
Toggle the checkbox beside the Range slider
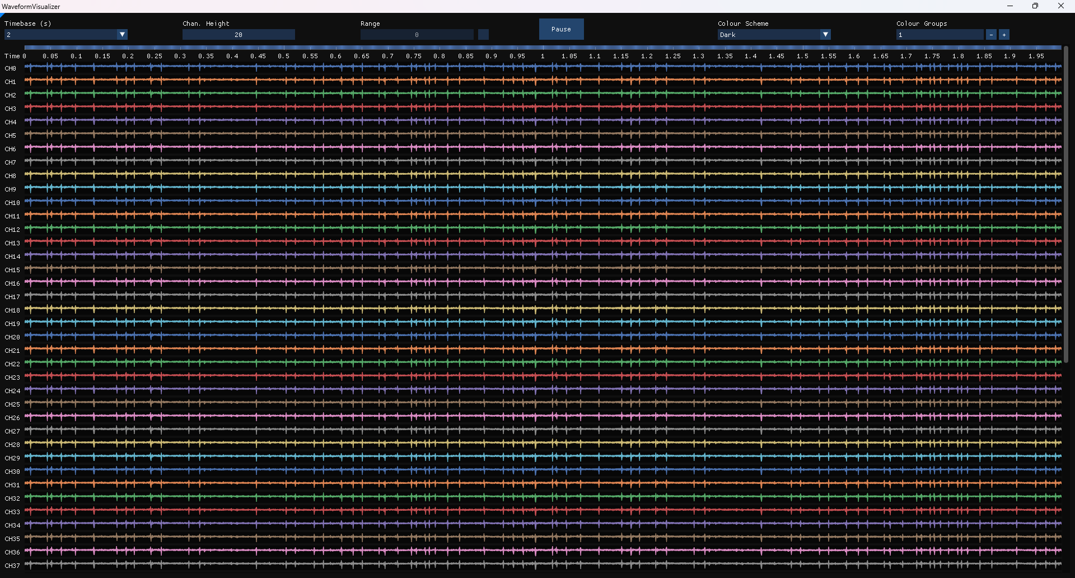[483, 34]
